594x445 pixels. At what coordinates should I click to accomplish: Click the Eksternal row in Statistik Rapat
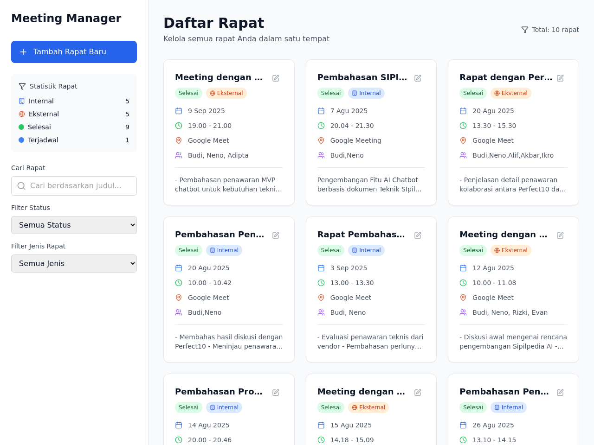point(74,114)
